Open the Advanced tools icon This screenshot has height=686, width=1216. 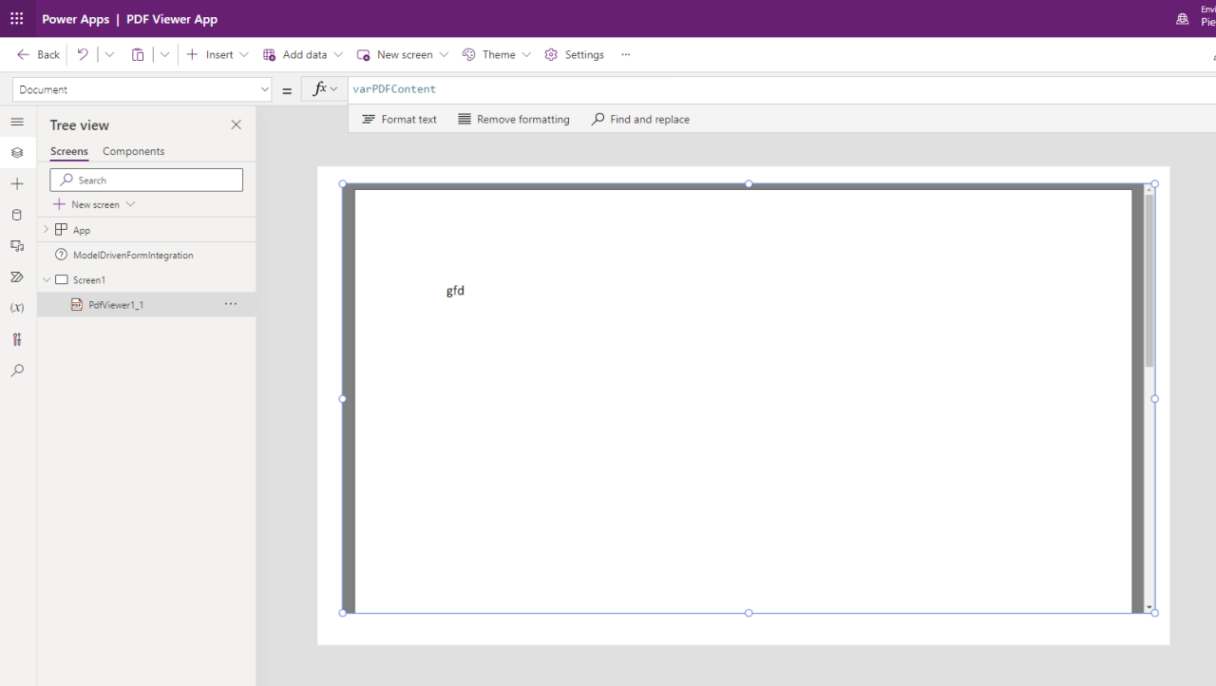pos(17,338)
